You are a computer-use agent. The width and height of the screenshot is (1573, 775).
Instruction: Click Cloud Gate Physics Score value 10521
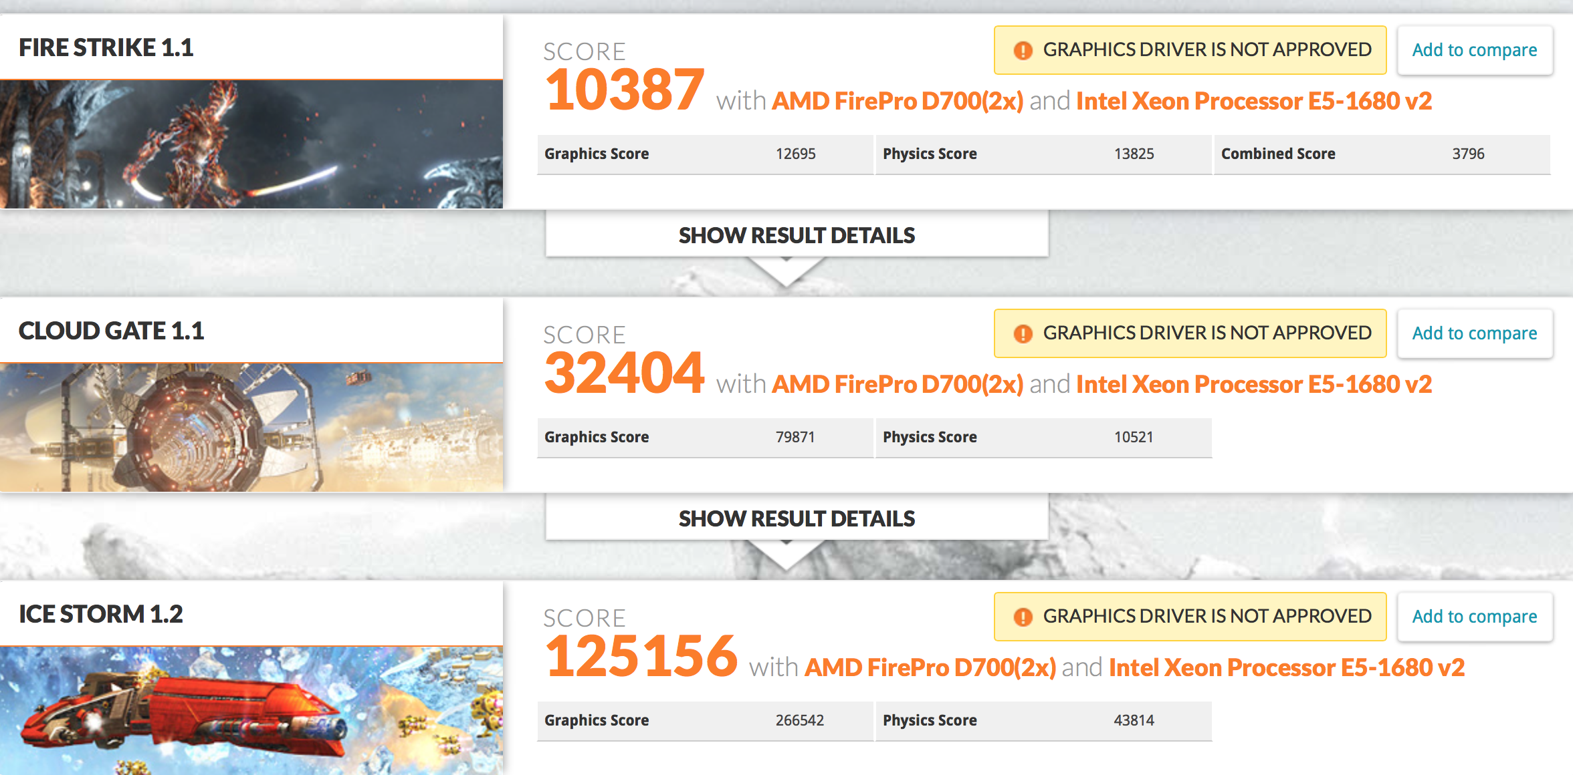(1134, 437)
